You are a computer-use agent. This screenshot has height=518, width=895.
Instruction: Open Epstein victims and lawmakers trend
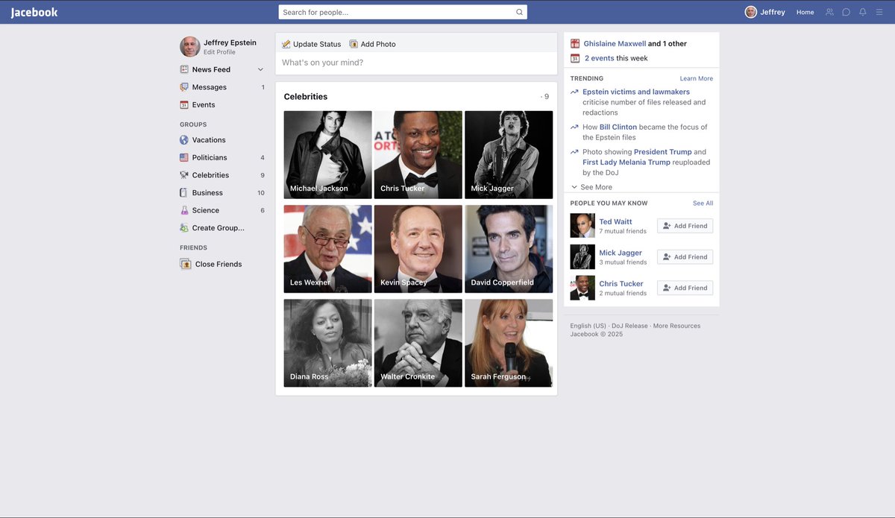tap(636, 92)
